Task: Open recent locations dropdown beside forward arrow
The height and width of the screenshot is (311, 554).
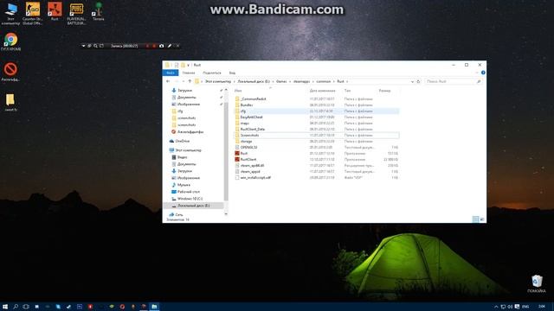Action: click(183, 81)
